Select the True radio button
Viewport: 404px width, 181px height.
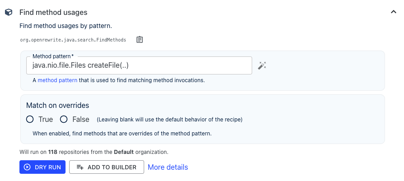coord(30,119)
